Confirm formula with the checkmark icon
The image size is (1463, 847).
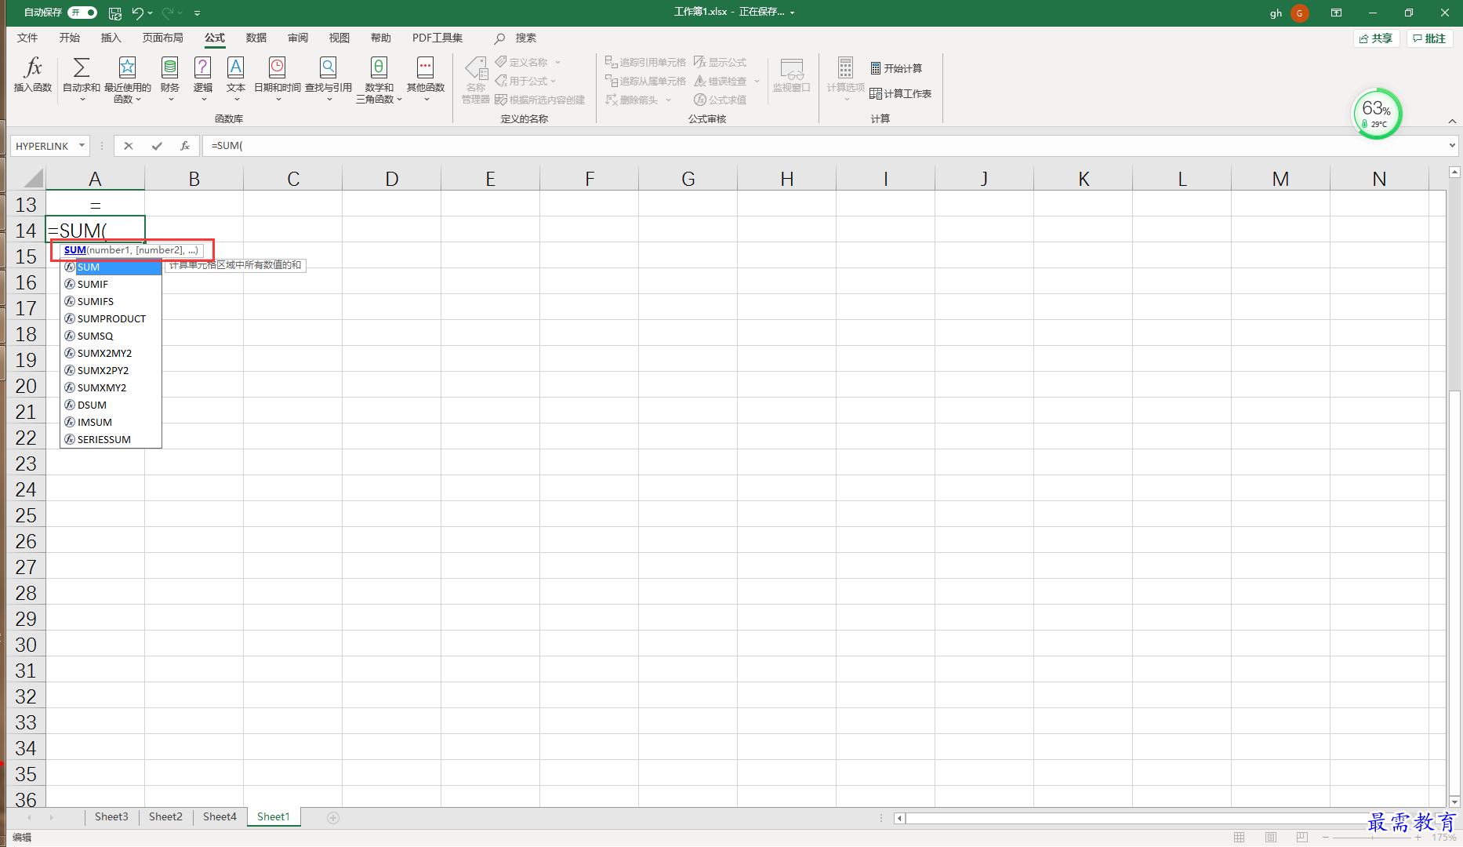(x=157, y=146)
